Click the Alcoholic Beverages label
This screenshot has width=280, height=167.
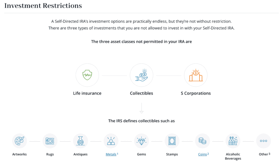233,156
